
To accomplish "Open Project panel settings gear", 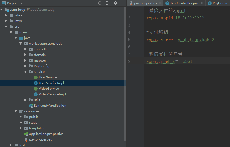I will (x=116, y=3).
